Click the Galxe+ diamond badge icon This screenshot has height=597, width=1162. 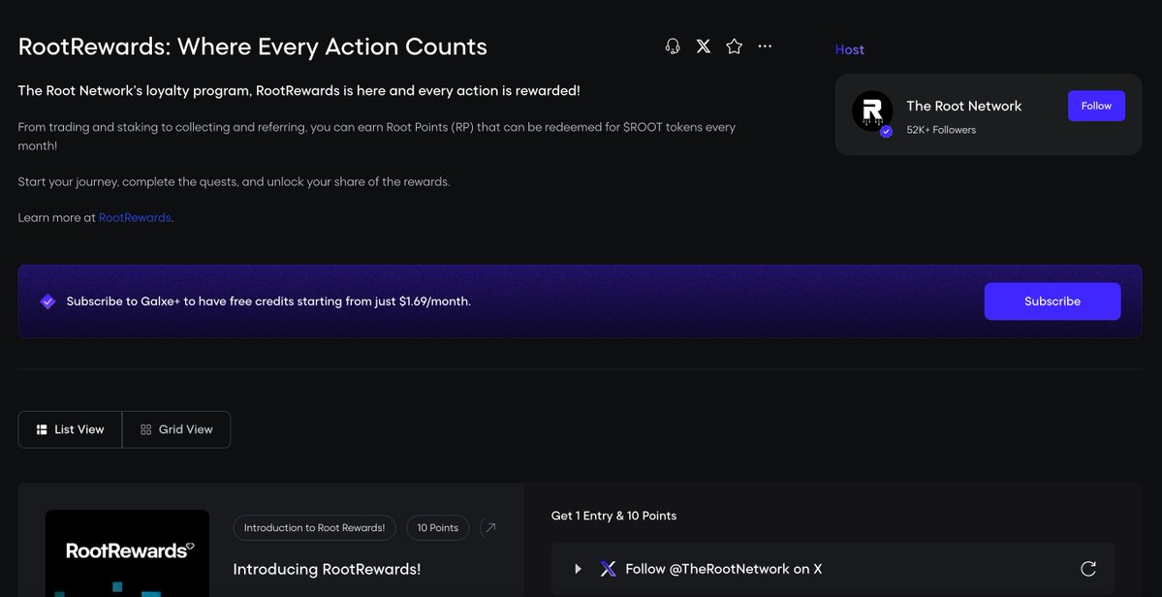point(48,301)
